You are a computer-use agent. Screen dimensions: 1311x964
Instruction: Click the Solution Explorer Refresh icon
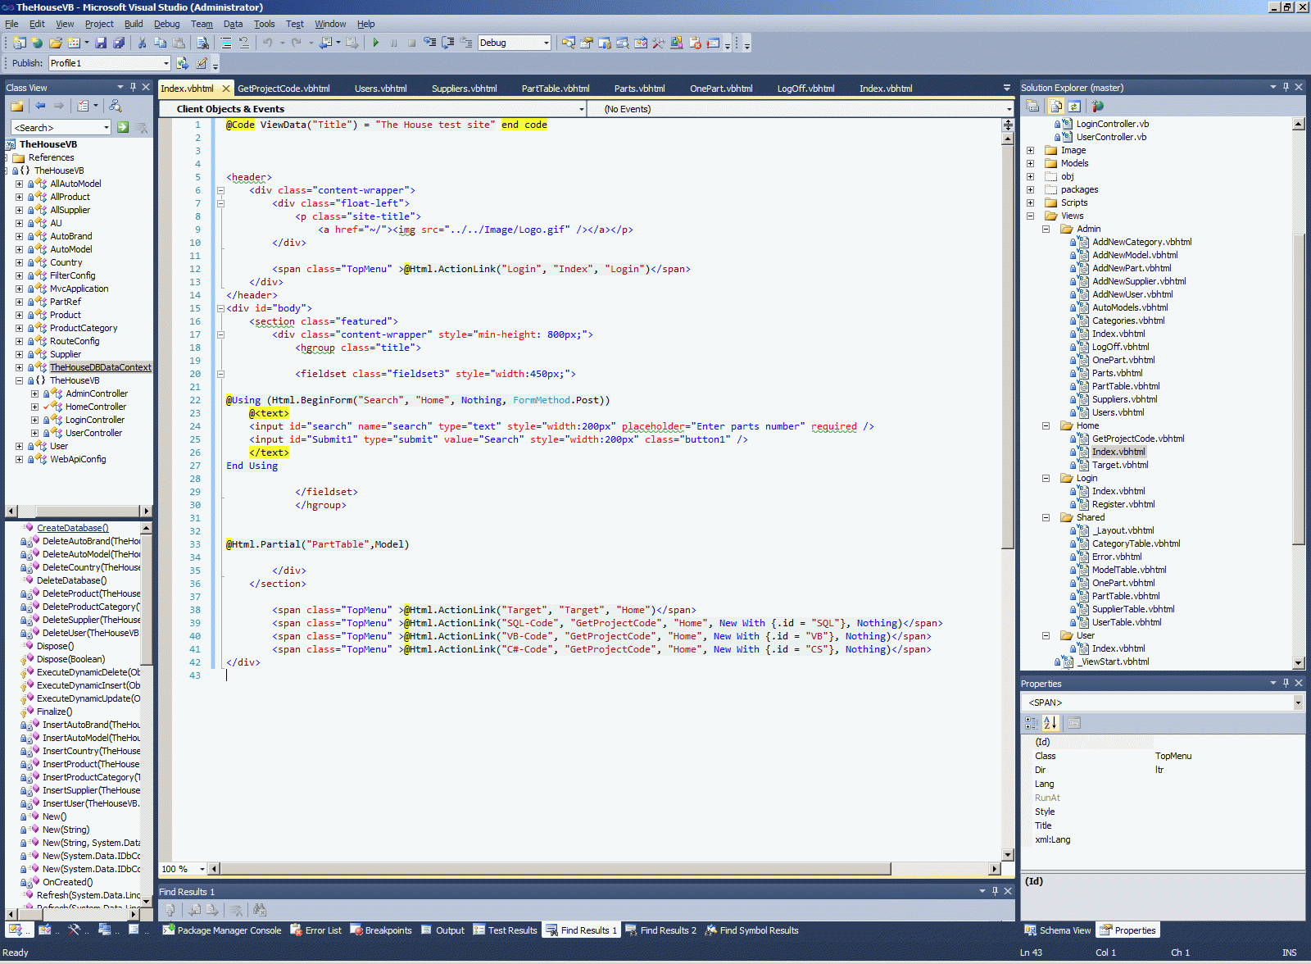(1074, 106)
